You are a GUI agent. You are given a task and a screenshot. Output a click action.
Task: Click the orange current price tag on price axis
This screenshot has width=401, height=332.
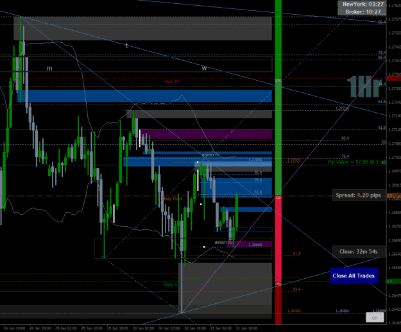click(x=394, y=196)
